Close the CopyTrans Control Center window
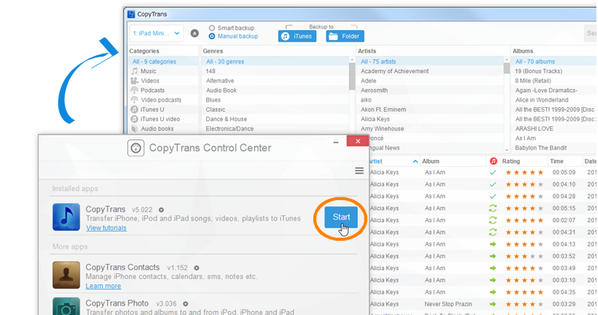Viewport: 598px width, 315px height. 357,141
